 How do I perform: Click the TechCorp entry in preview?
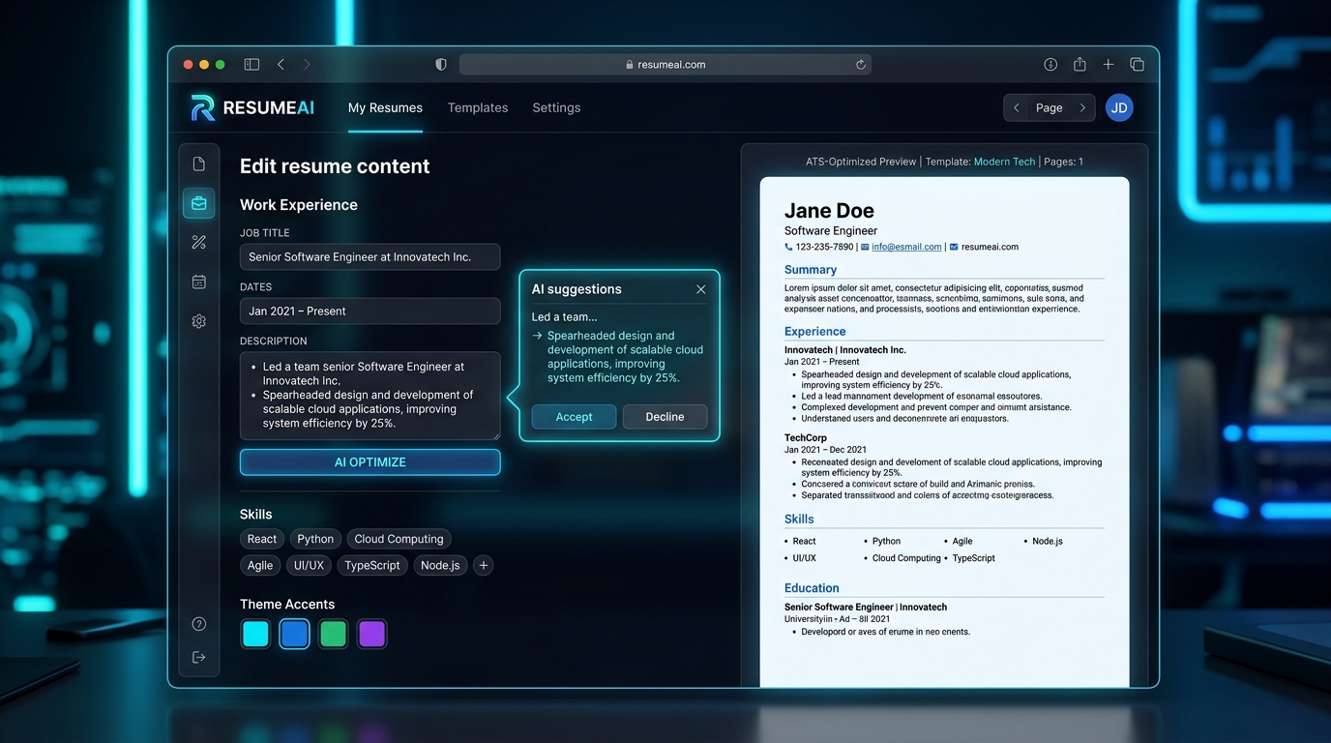click(807, 438)
